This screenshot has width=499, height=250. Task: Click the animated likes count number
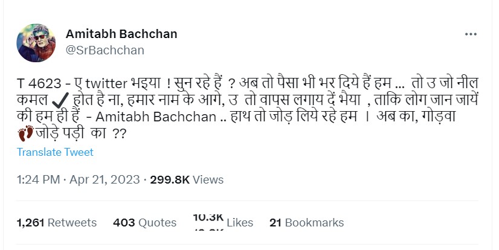pos(208,217)
